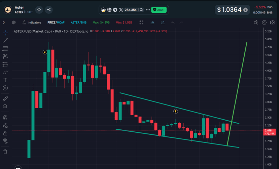Click the ASTER / USDT pair label
279x169 pixels.
coord(24,12)
